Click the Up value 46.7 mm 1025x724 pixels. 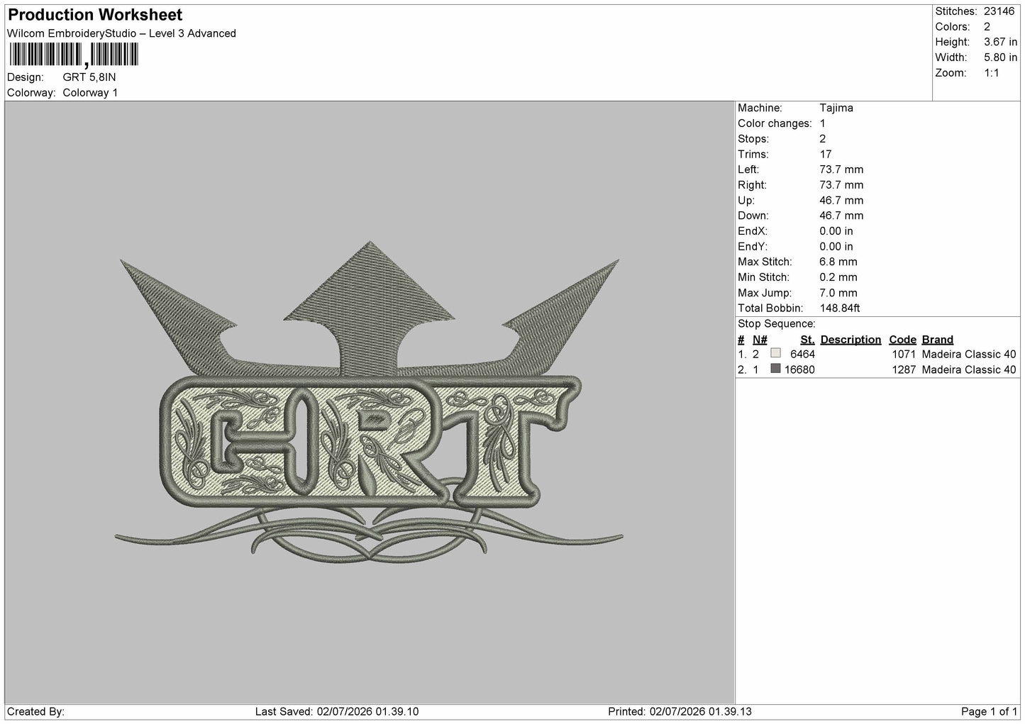841,201
